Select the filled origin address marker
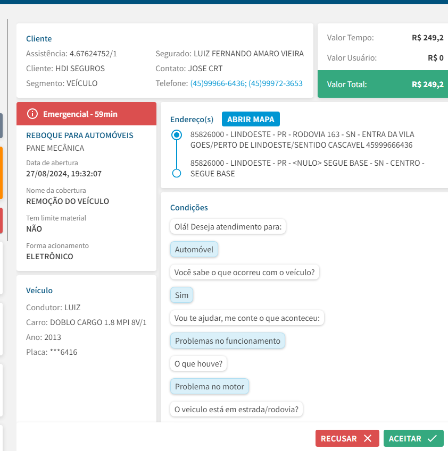 (177, 135)
